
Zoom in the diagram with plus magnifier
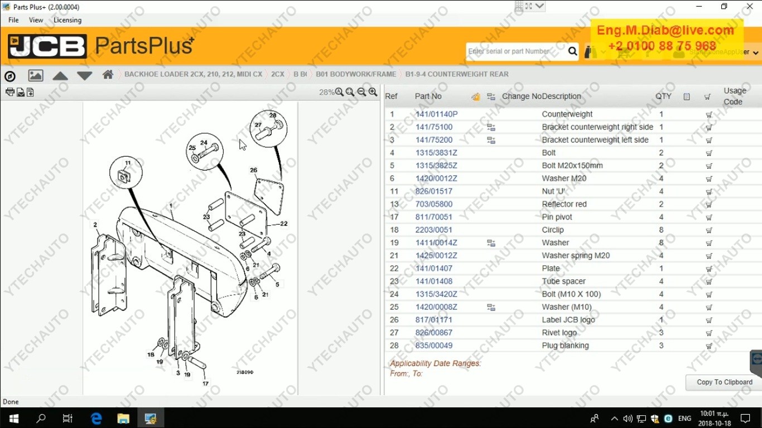point(373,92)
